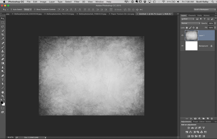Hide Layer 1 with eye icon
This screenshot has height=139, width=217.
(x=182, y=36)
